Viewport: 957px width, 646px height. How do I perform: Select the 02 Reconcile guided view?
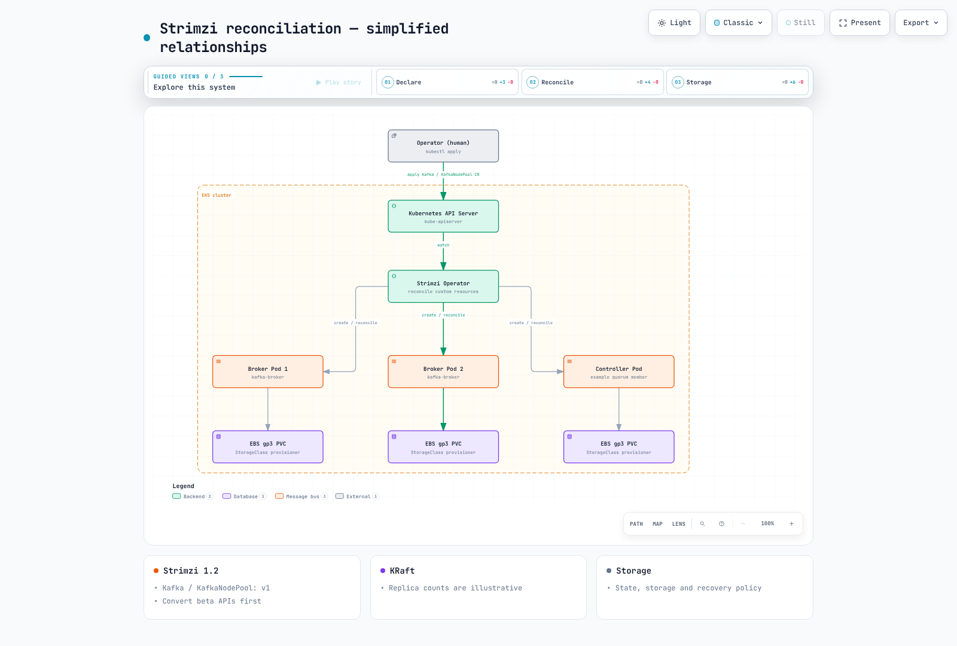pos(593,82)
